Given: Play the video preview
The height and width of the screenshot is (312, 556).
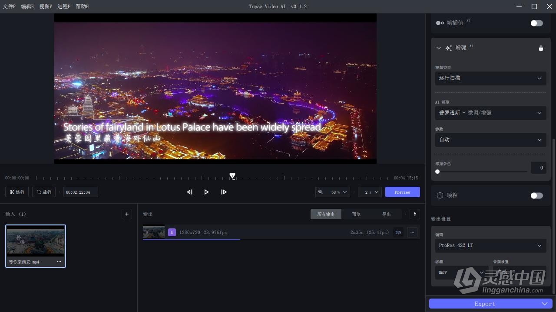Looking at the screenshot, I should tap(206, 192).
